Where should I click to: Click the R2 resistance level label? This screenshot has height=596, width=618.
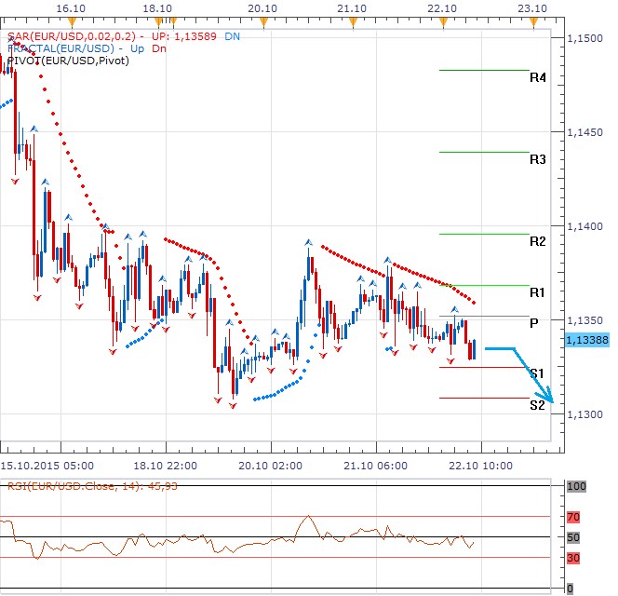click(537, 241)
